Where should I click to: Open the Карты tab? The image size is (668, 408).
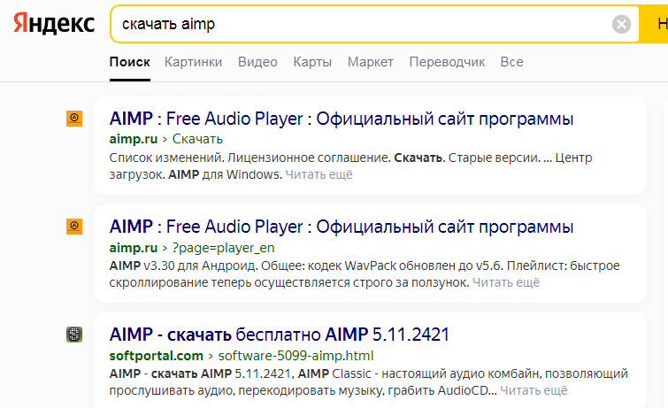pos(312,62)
